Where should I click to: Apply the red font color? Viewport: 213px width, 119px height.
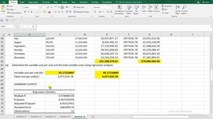pos(50,12)
